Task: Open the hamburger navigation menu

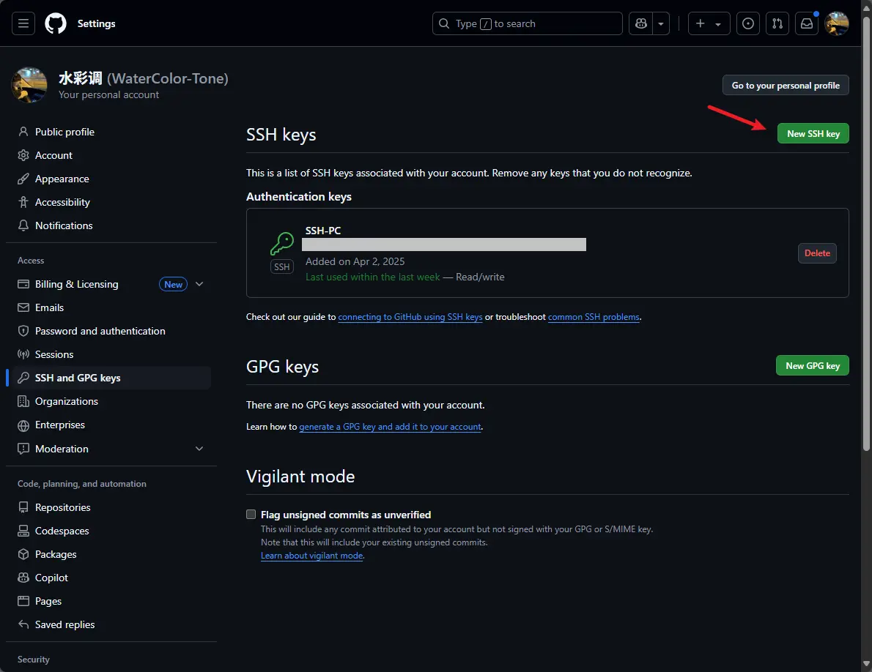Action: pos(23,23)
